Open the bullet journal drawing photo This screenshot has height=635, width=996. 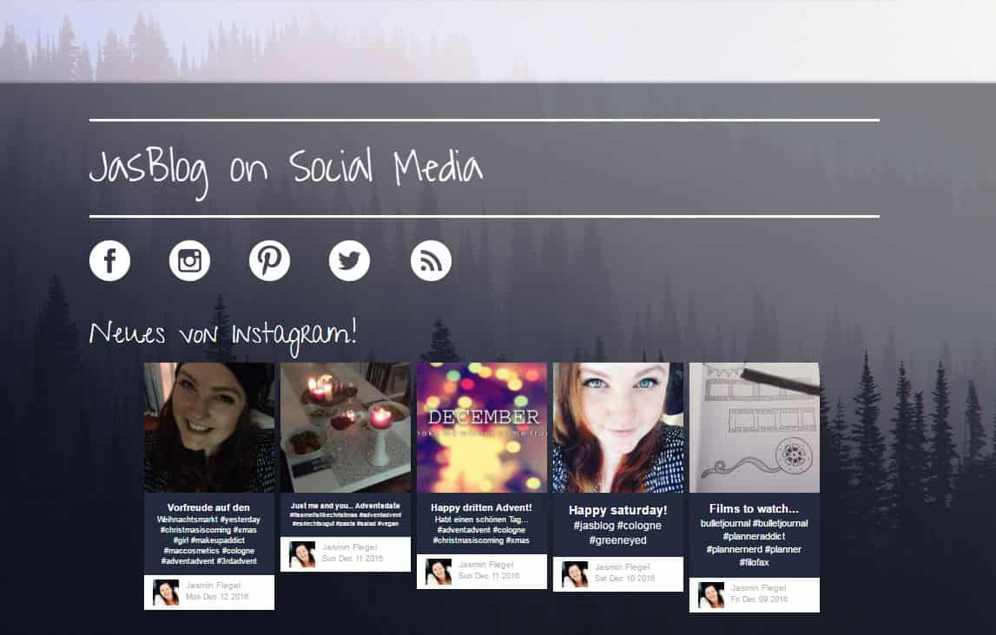754,428
